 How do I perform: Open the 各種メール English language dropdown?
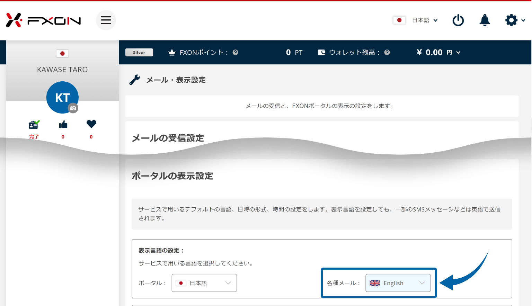[x=398, y=283]
